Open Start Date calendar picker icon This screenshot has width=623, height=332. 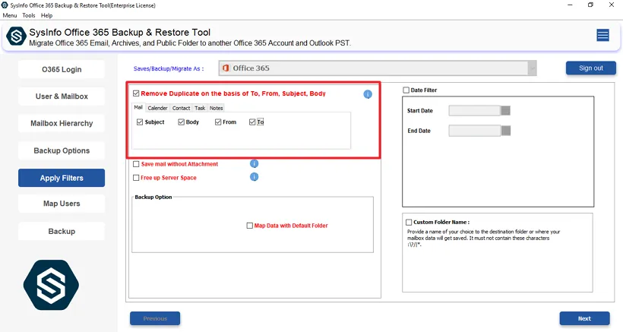point(506,110)
